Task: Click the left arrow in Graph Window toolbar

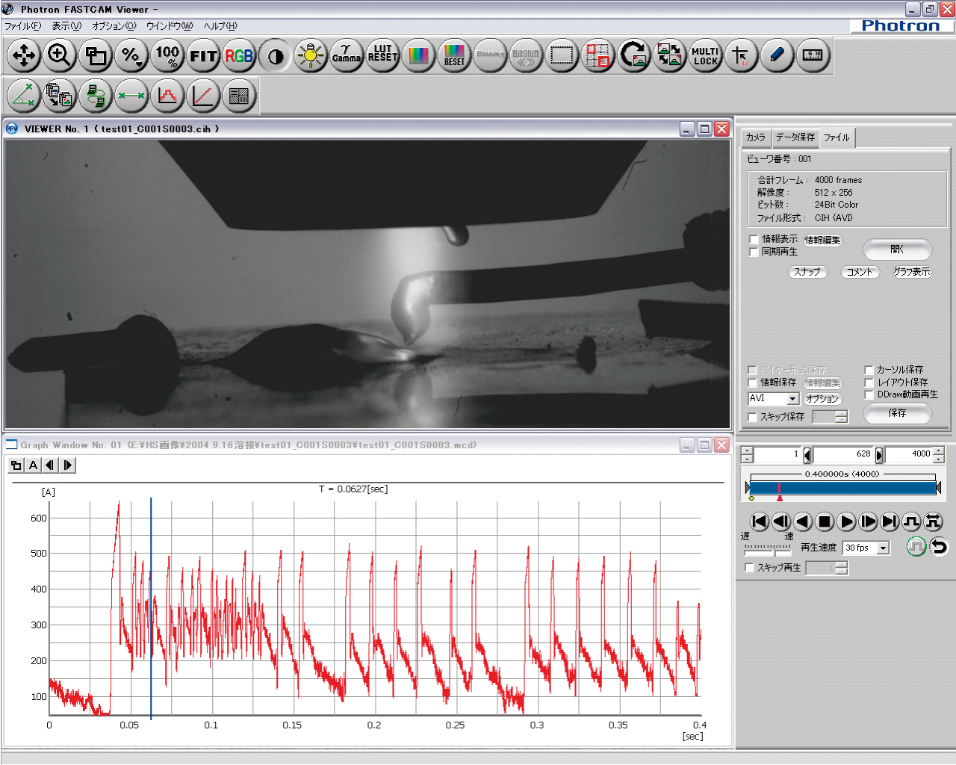Action: [x=50, y=465]
